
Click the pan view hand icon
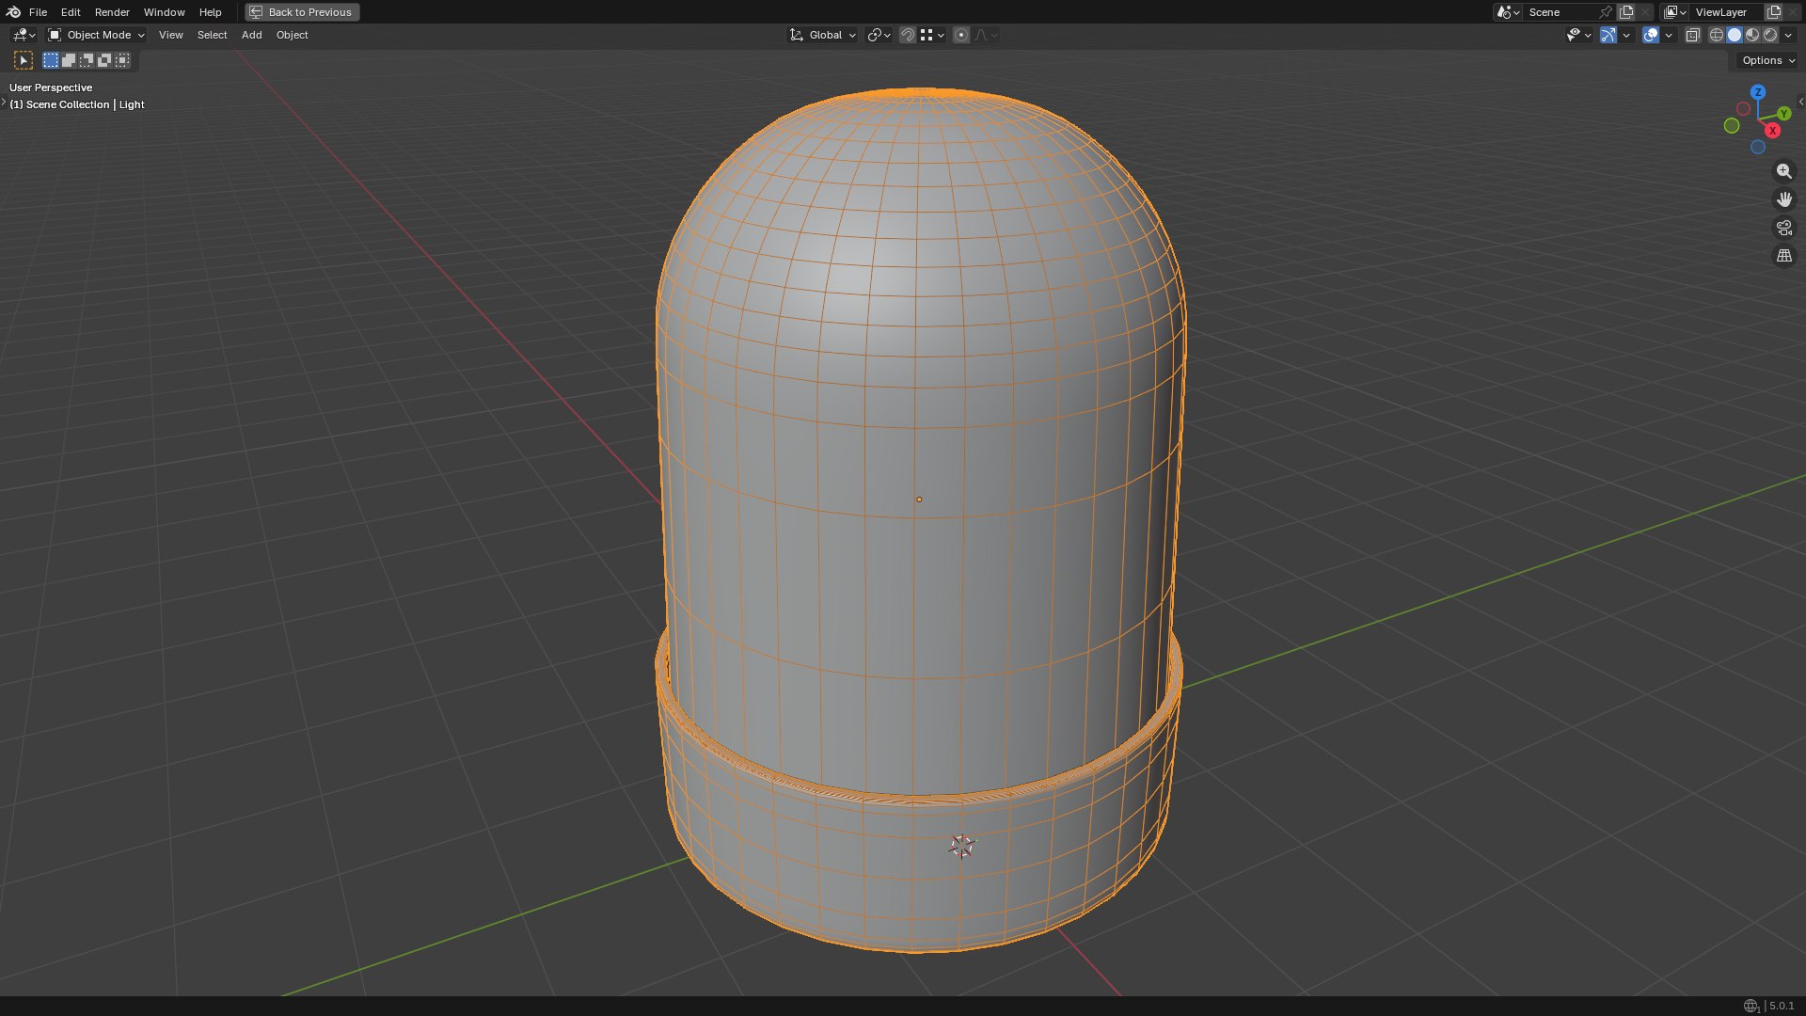(1783, 199)
